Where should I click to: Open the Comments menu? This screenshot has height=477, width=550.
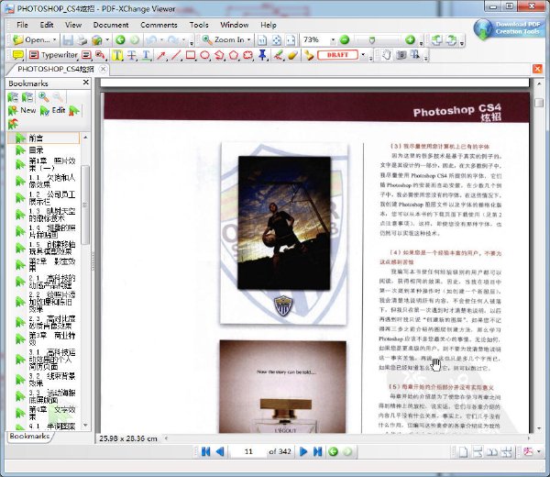point(159,25)
